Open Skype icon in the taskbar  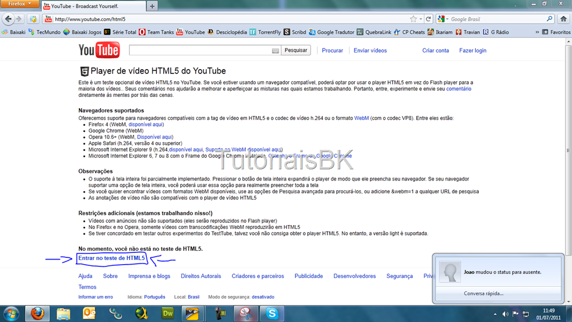[x=272, y=314]
